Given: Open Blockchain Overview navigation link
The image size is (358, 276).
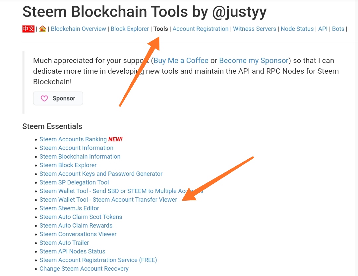Looking at the screenshot, I should 78,29.
